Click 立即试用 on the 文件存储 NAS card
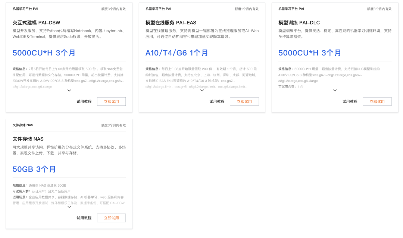Image resolution: width=403 pixels, height=238 pixels. coord(111,218)
